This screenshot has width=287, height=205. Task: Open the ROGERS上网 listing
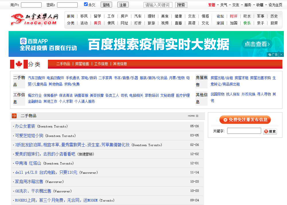click(56, 200)
